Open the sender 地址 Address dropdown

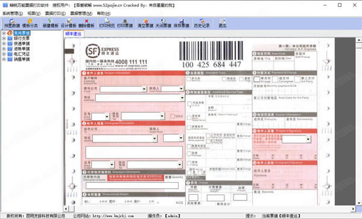(x=182, y=98)
